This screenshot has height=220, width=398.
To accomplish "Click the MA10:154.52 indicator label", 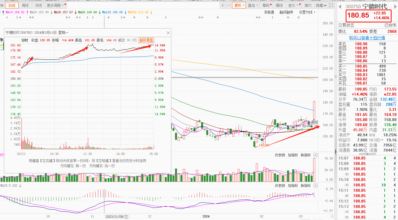I will [x=15, y=12].
